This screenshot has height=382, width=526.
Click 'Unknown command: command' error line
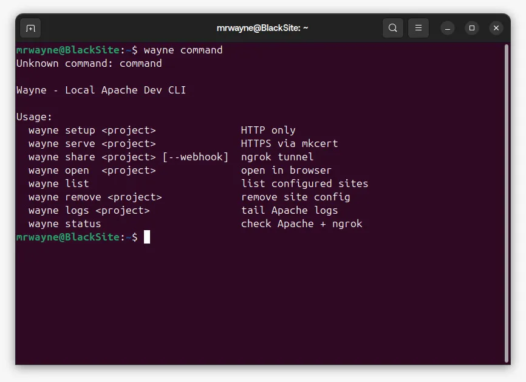click(89, 63)
